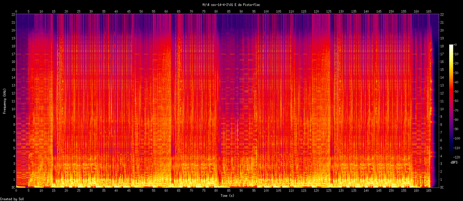Click the '18' kHz tick on the right frequency axis
This screenshot has width=463, height=201.
pos(442,46)
